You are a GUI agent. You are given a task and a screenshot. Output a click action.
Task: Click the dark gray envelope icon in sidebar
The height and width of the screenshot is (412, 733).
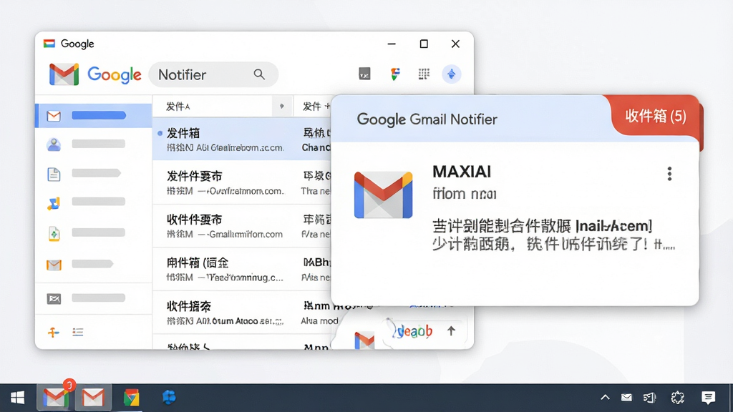tap(54, 298)
